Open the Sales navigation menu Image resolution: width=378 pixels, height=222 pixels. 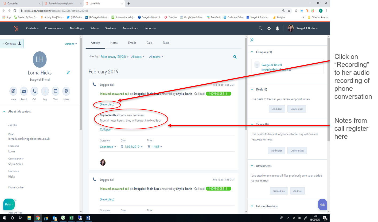(x=95, y=28)
